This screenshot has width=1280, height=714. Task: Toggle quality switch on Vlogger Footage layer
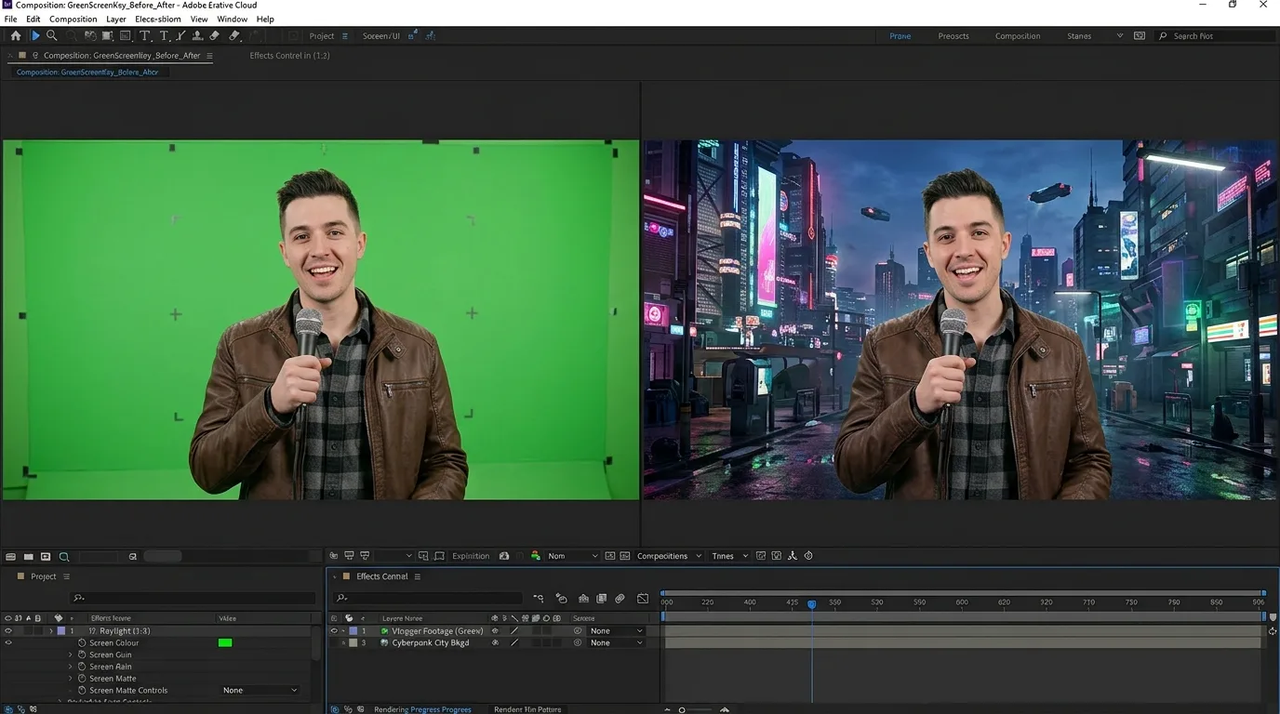[514, 631]
